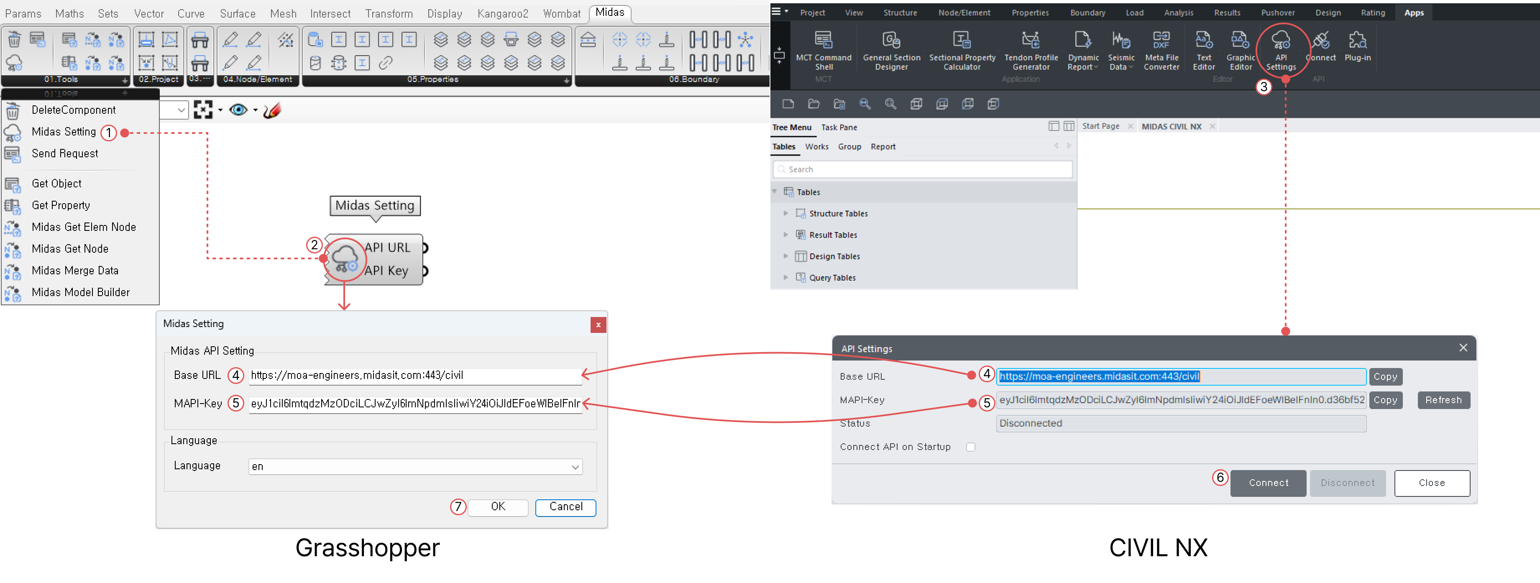Image resolution: width=1540 pixels, height=583 pixels.
Task: Expand the Query Tables node
Action: pos(785,277)
